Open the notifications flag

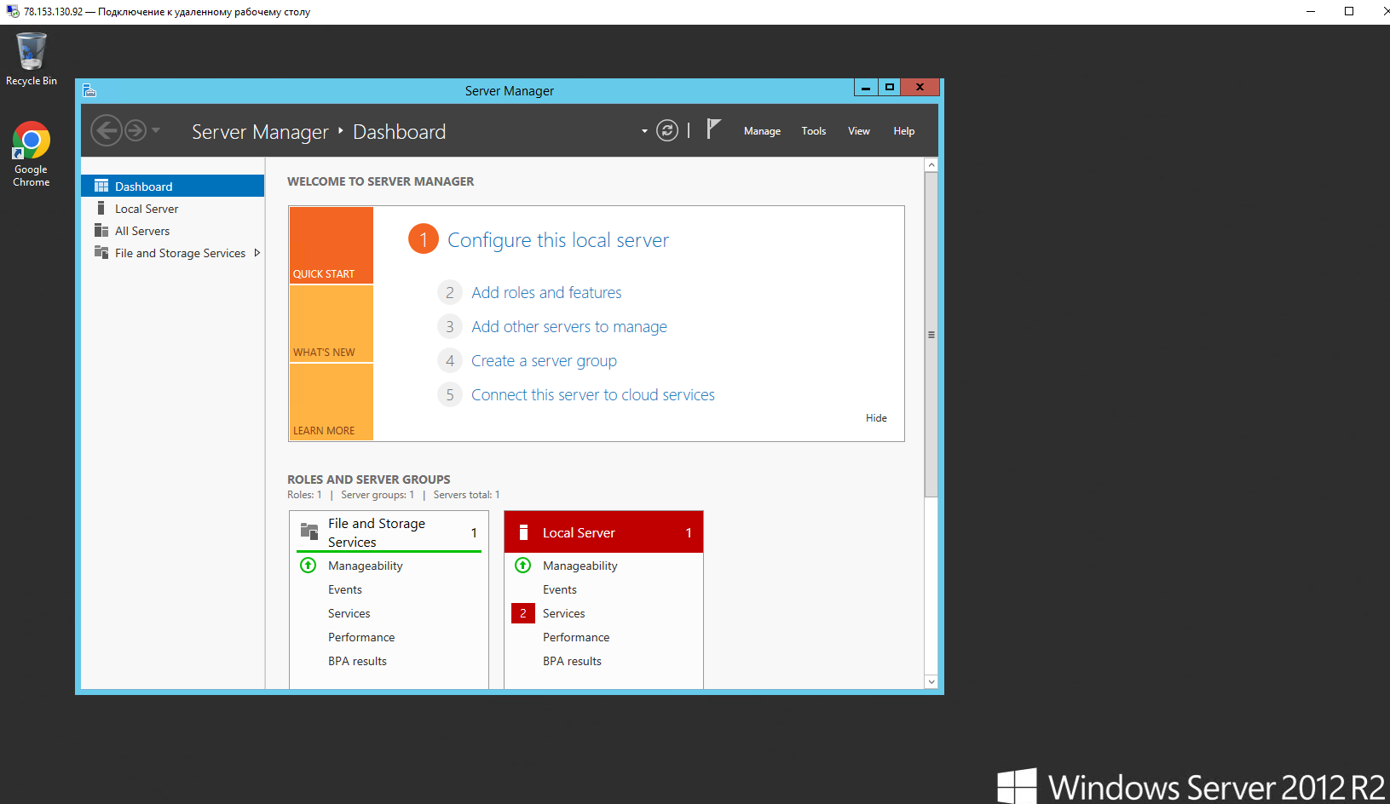tap(713, 129)
